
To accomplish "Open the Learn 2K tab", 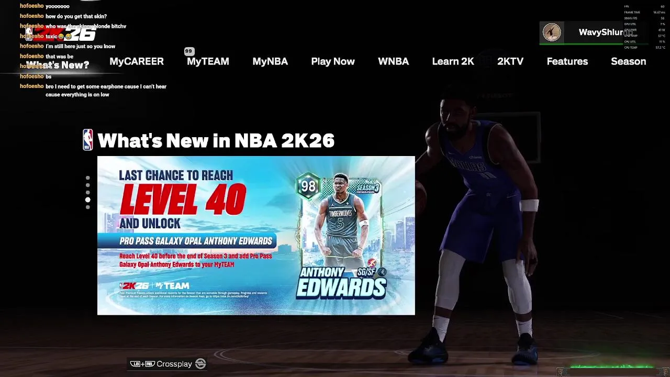I will 453,61.
